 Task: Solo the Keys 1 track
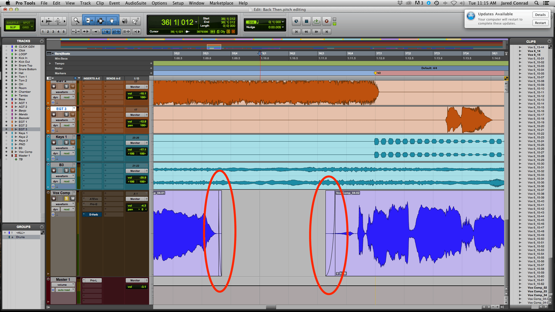point(66,142)
